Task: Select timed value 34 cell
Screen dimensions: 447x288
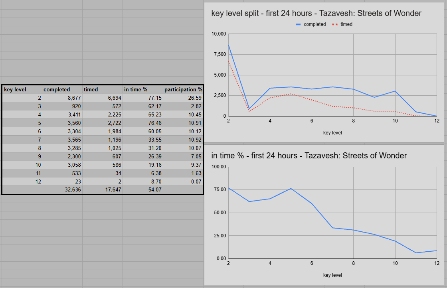Action: click(103, 173)
